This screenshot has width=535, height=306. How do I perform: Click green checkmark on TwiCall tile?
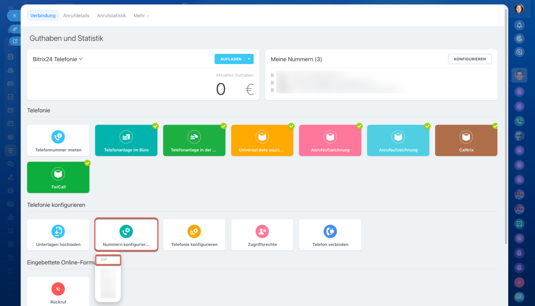tap(87, 163)
